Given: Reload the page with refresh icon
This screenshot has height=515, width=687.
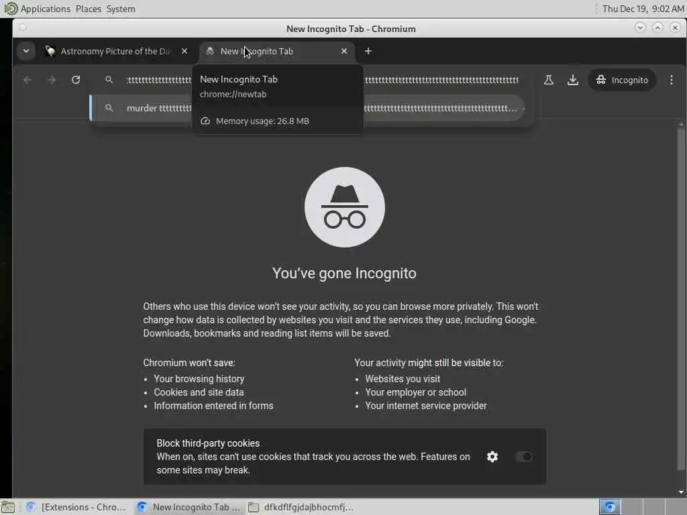Looking at the screenshot, I should pos(76,80).
